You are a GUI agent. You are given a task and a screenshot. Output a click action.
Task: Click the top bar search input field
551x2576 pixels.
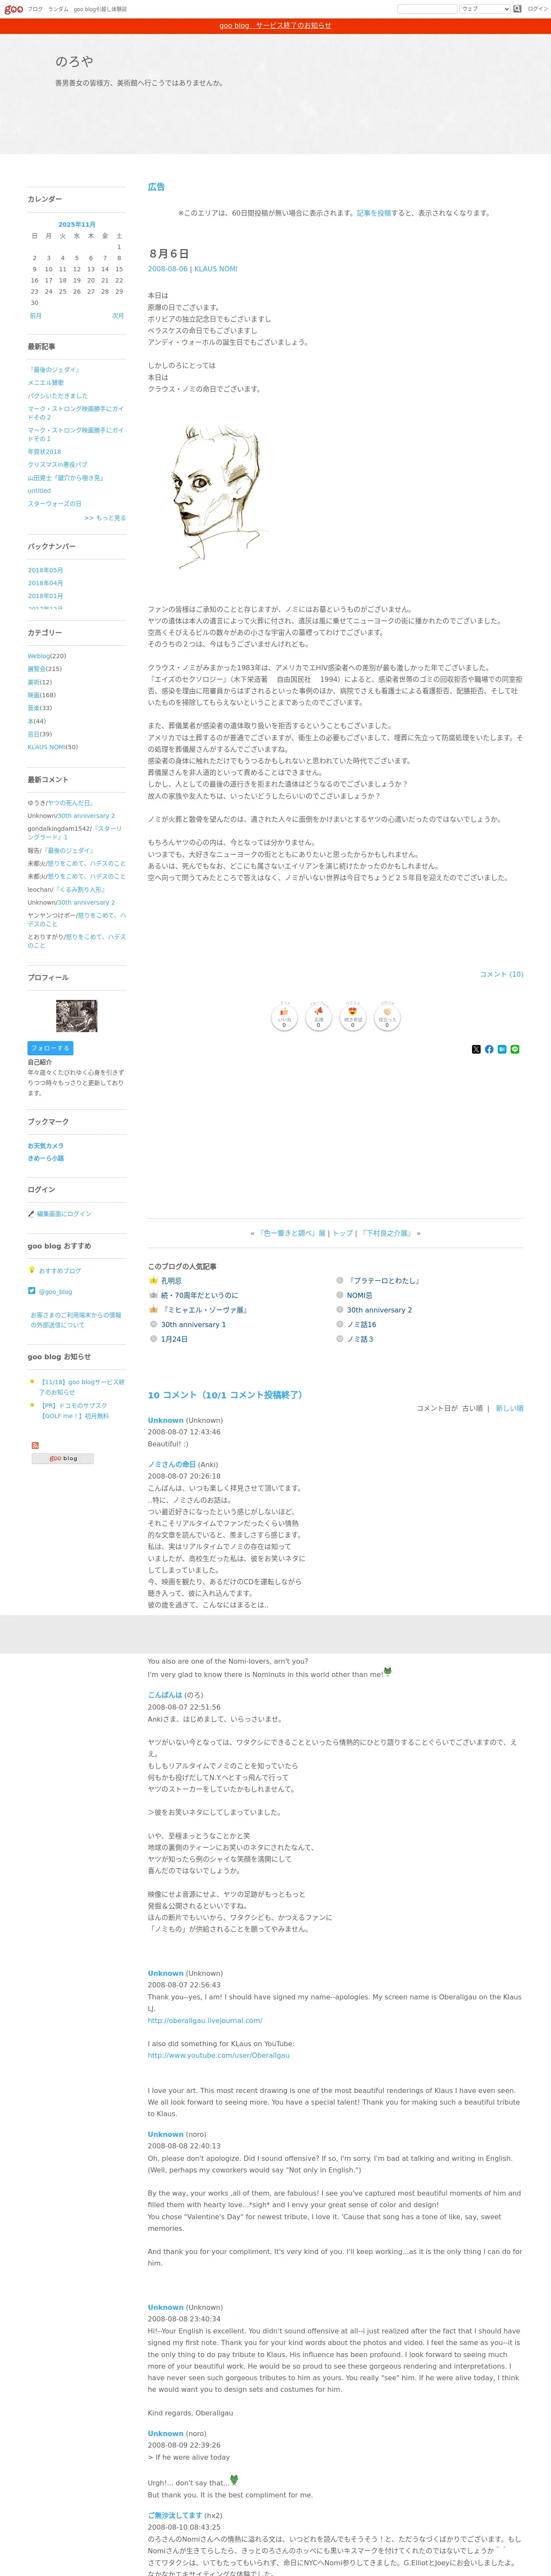coord(427,9)
